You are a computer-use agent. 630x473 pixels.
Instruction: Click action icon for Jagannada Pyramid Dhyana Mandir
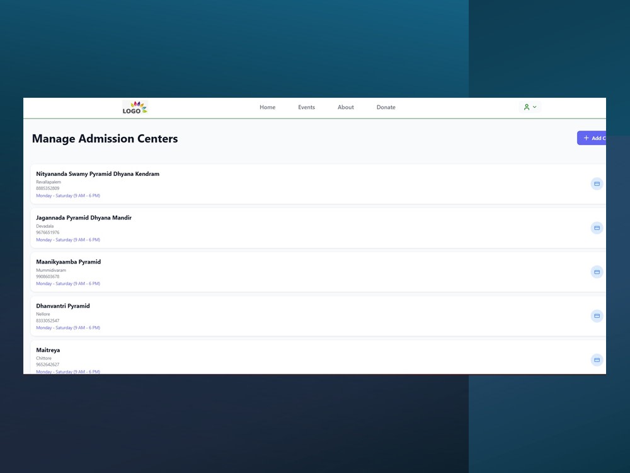pyautogui.click(x=597, y=228)
